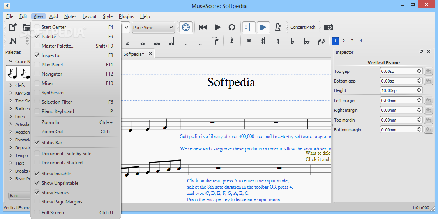This screenshot has width=438, height=219.
Task: Apply double sharp accidental
Action: pos(249,41)
